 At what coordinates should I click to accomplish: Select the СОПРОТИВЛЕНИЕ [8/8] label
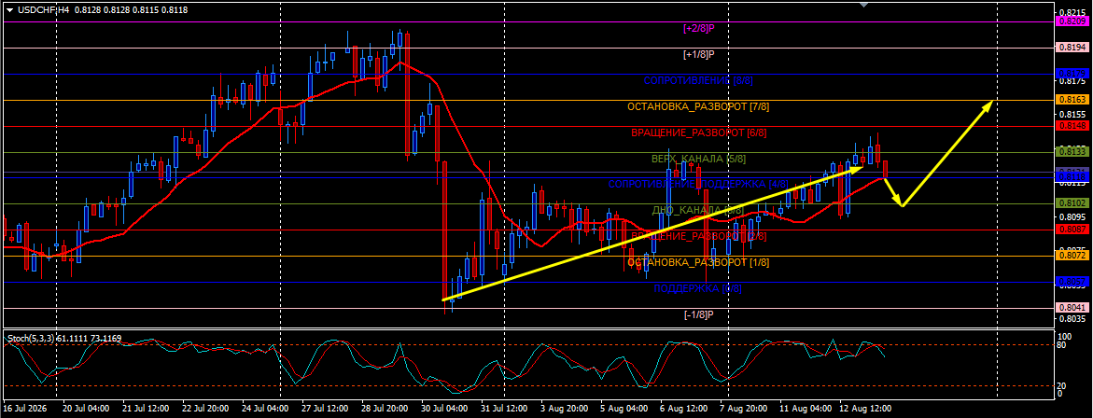pyautogui.click(x=698, y=81)
